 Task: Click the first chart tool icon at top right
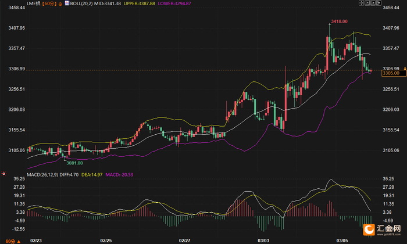coord(361,3)
